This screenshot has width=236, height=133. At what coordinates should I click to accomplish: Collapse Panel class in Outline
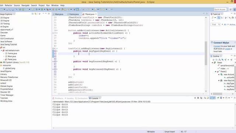(x=212, y=62)
